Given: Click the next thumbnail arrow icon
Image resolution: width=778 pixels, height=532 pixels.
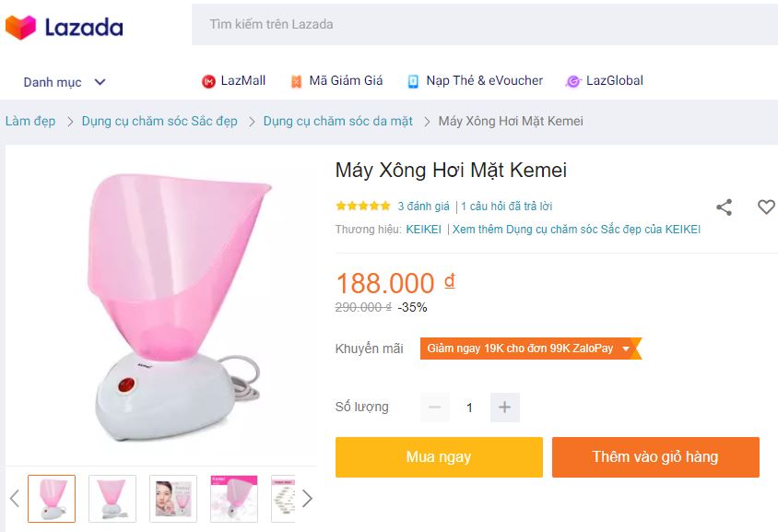Looking at the screenshot, I should (x=307, y=498).
